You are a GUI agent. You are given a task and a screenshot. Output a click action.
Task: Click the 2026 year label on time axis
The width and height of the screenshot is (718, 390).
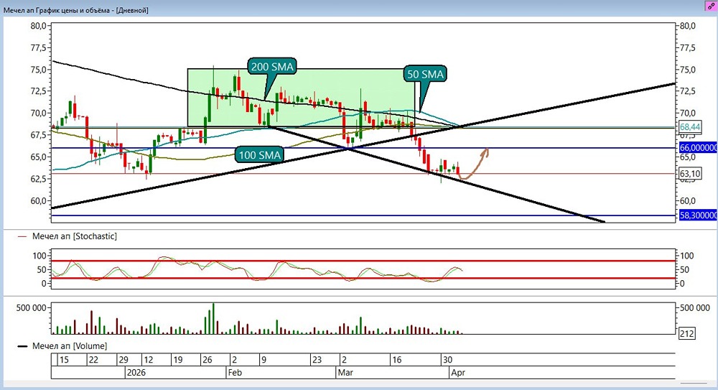coord(136,373)
